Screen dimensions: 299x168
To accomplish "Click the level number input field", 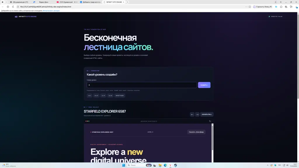I will tap(142, 85).
